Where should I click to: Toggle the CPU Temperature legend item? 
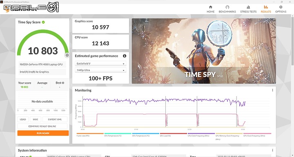[118, 135]
